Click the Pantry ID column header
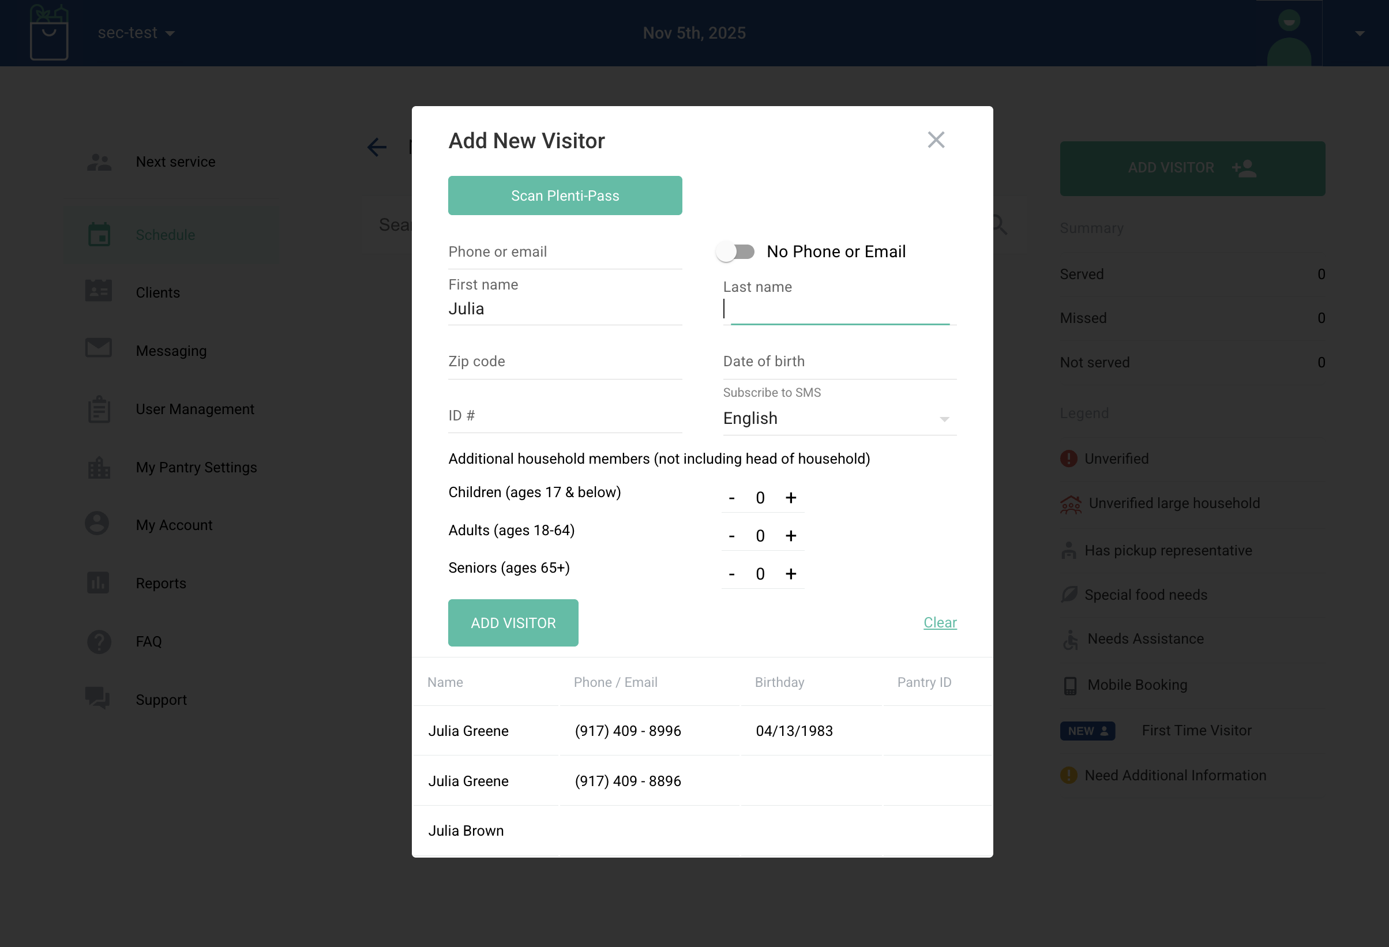The image size is (1389, 947). pyautogui.click(x=924, y=682)
